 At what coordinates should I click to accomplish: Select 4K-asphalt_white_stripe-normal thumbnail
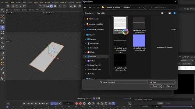pyautogui.click(x=139, y=41)
